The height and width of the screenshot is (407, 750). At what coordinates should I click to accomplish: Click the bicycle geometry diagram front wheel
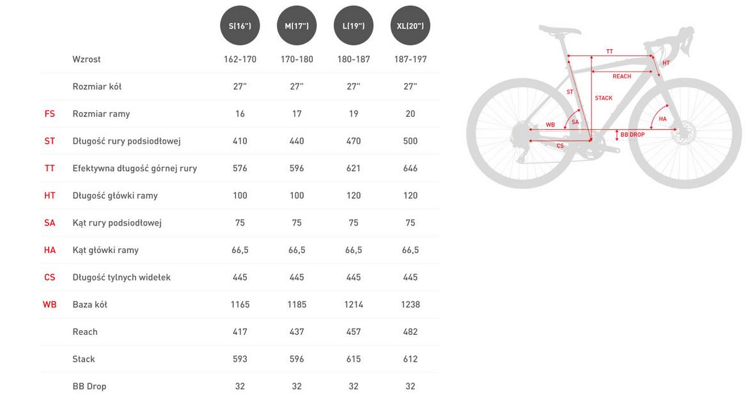(685, 134)
